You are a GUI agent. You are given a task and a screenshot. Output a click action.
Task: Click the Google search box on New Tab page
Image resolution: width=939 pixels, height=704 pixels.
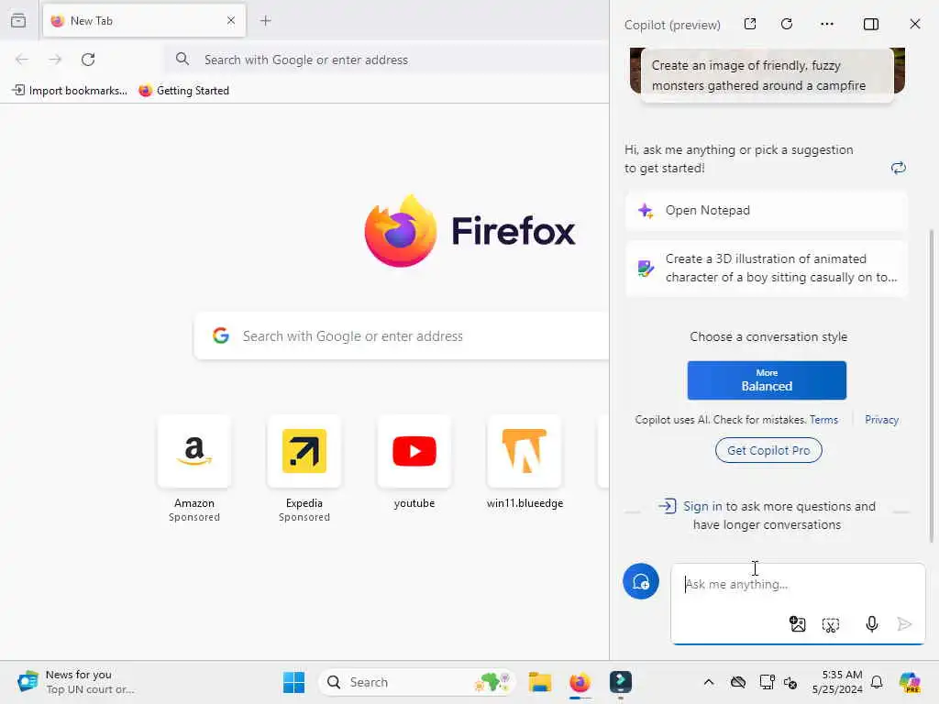pos(402,335)
